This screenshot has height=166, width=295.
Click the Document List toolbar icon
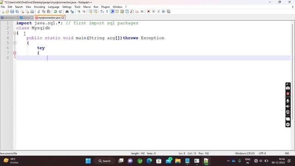coord(127,12)
